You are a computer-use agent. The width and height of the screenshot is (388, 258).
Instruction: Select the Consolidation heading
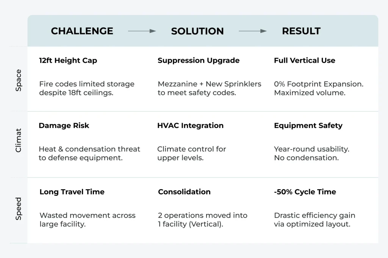click(x=184, y=192)
